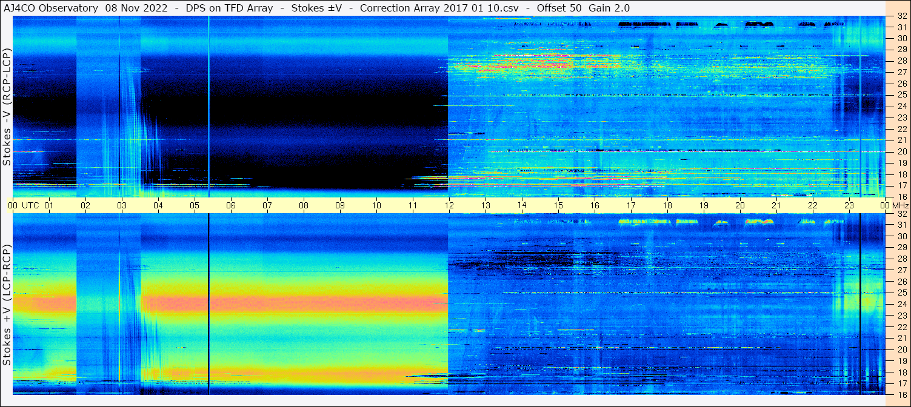Click the "00 UTC" time axis start label
Image resolution: width=911 pixels, height=407 pixels.
[24, 205]
